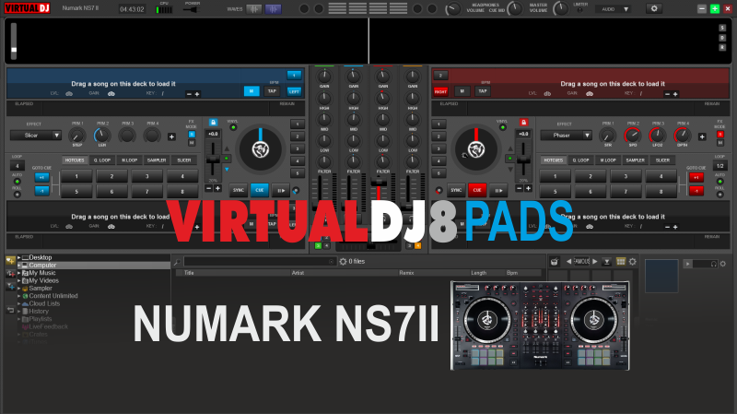Click the right deck play/pause button
This screenshot has height=414, width=737.
tap(497, 191)
